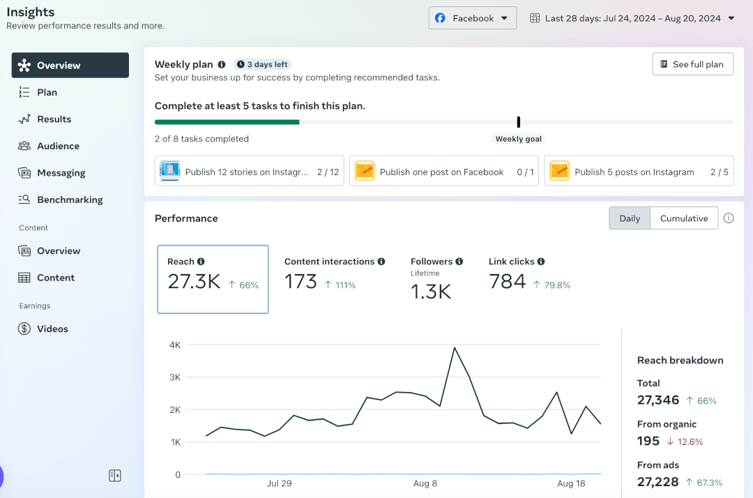753x498 pixels.
Task: Click the Facebook logo icon in platform selector
Action: point(440,18)
